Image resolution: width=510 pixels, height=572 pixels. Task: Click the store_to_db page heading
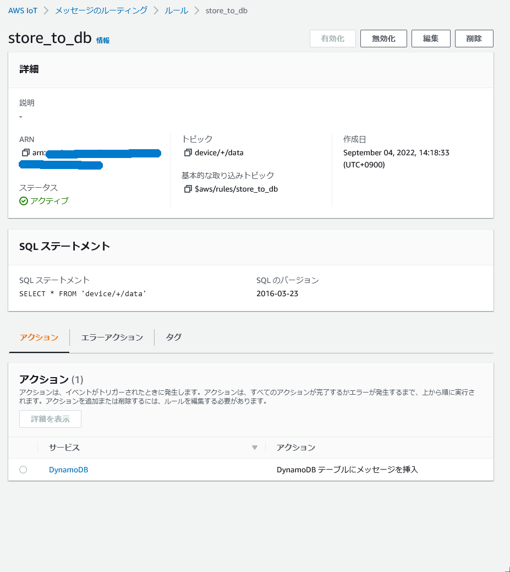pyautogui.click(x=50, y=38)
